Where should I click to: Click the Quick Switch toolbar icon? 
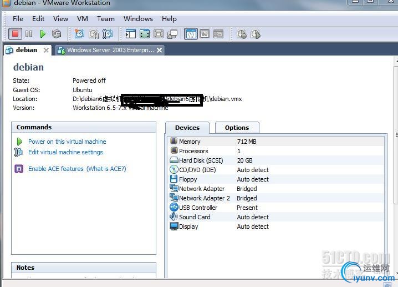pyautogui.click(x=159, y=34)
